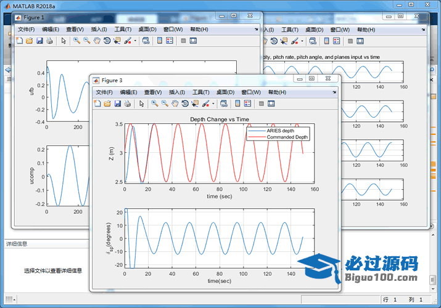Click Rotate 3D icon in background figure toolbar

click(274, 41)
